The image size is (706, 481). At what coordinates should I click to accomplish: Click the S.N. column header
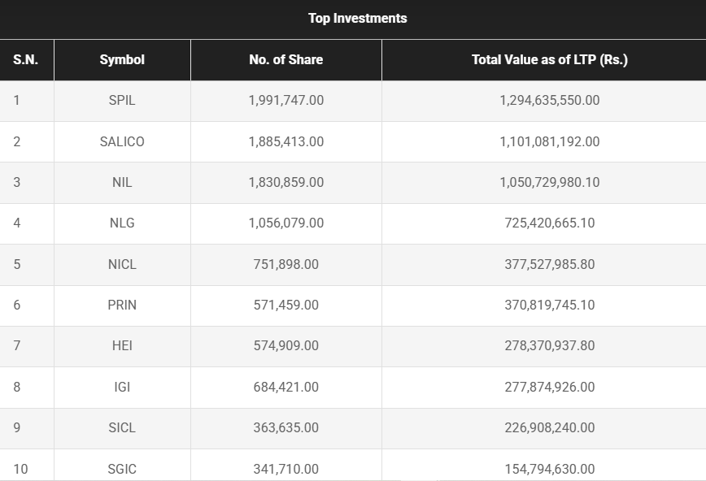tap(26, 59)
